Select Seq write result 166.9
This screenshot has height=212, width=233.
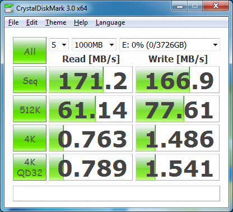pyautogui.click(x=178, y=80)
